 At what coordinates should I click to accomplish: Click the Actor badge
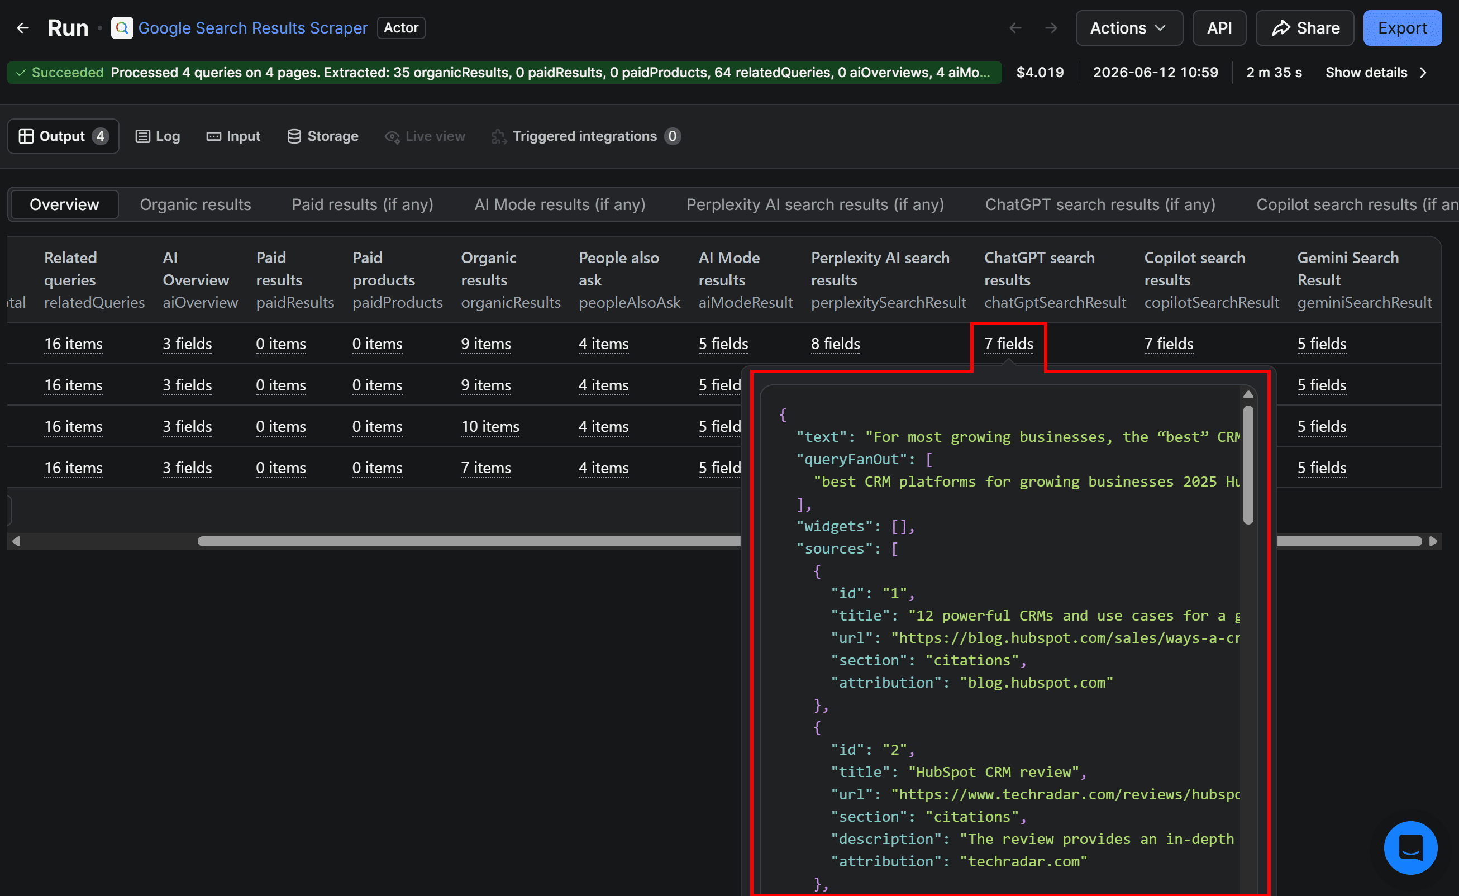400,28
